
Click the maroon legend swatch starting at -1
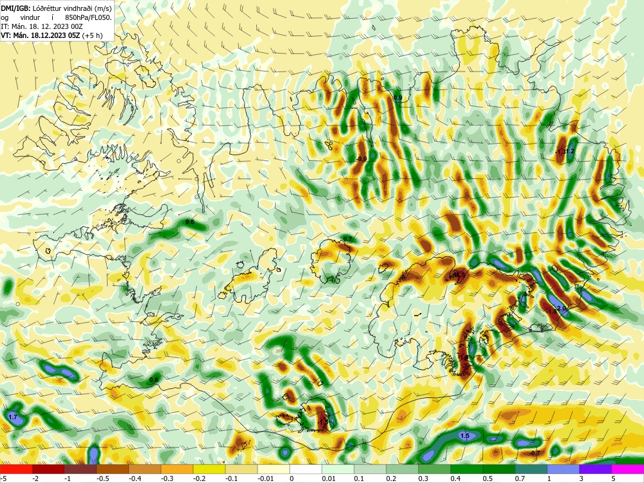(x=80, y=469)
